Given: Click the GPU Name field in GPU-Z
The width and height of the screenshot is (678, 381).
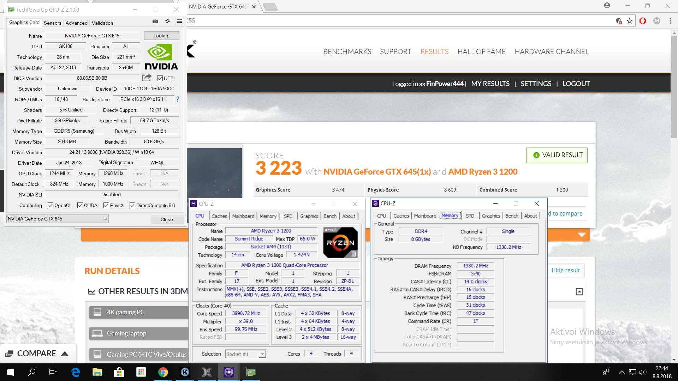Looking at the screenshot, I should point(92,36).
